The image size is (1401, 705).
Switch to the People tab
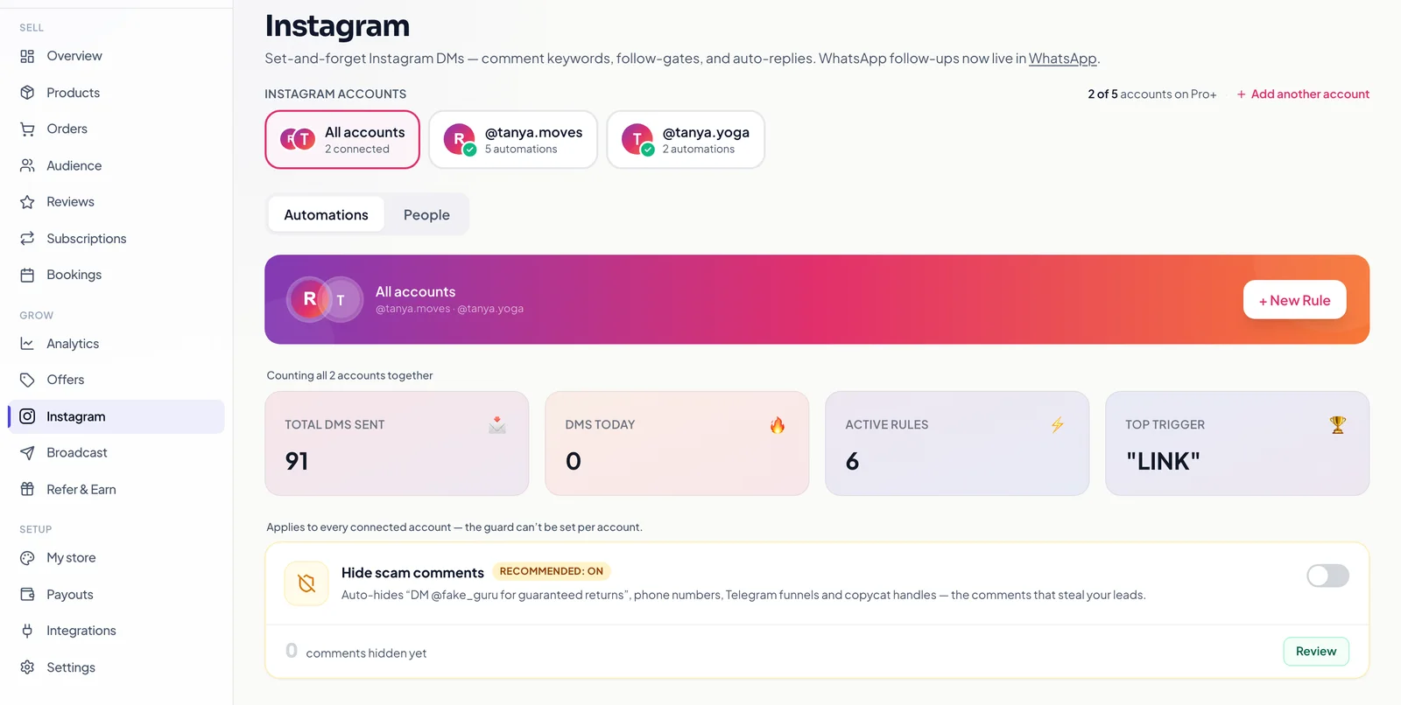click(x=426, y=215)
